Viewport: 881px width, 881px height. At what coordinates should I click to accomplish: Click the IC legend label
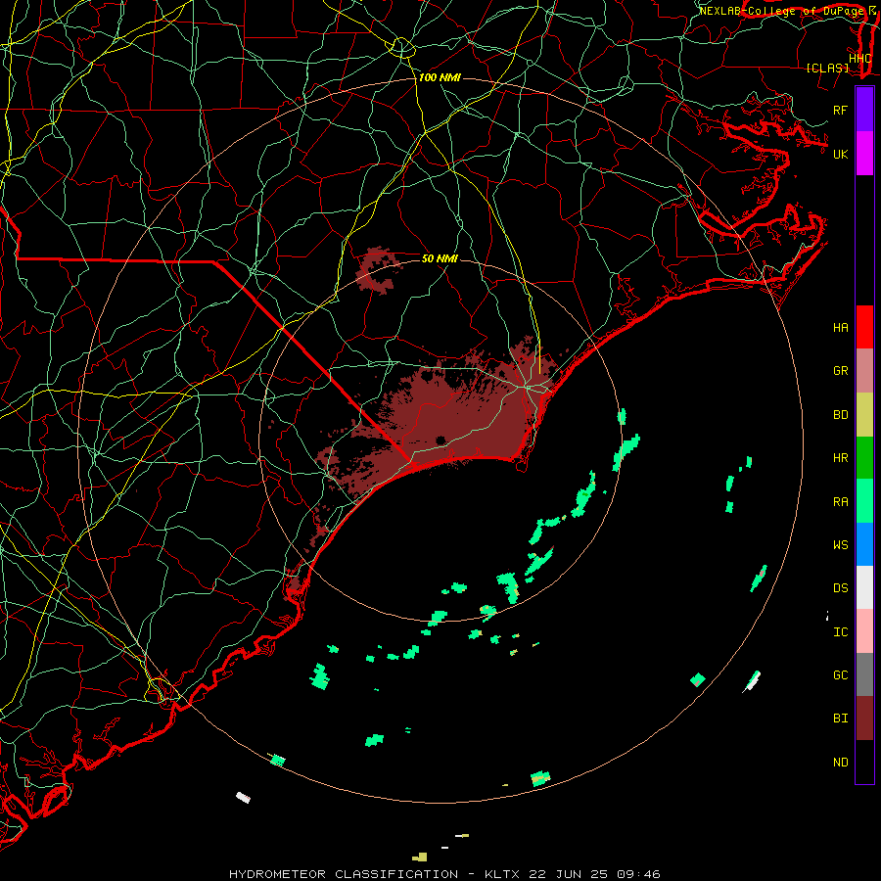pos(841,632)
